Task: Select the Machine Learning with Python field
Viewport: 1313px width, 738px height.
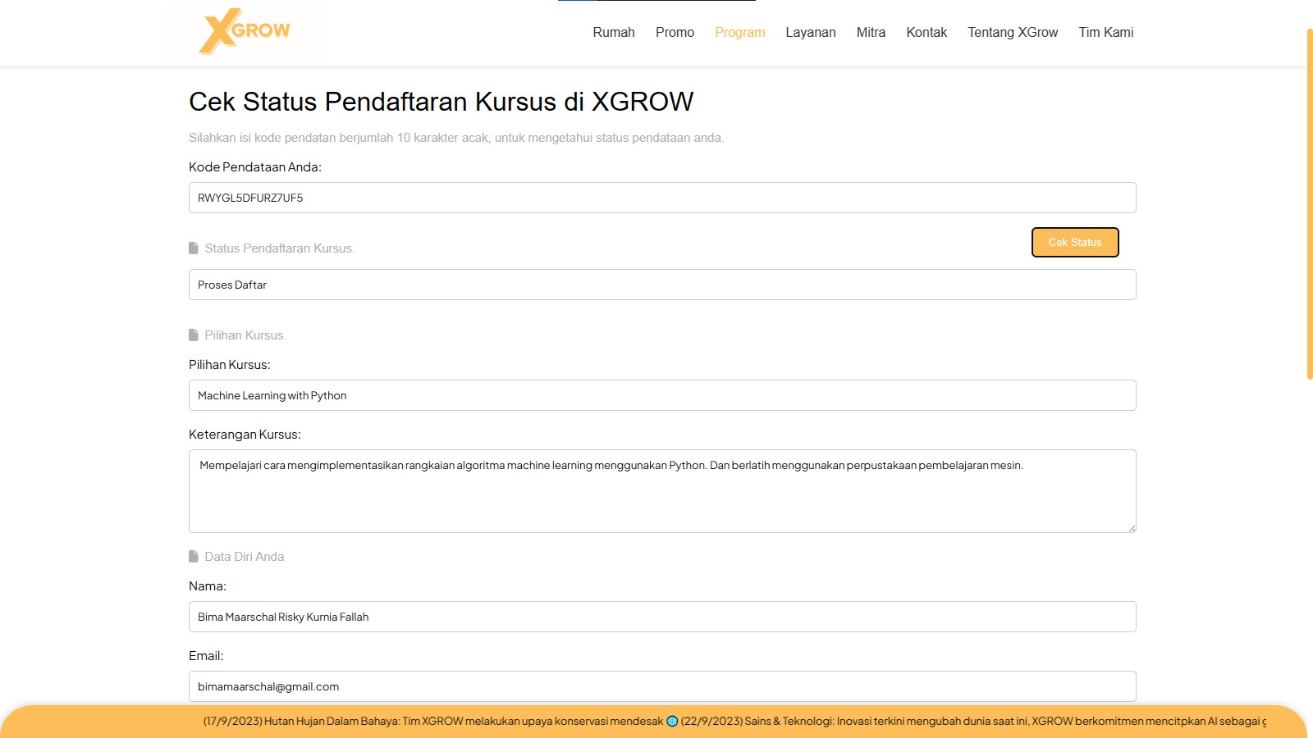Action: 662,395
